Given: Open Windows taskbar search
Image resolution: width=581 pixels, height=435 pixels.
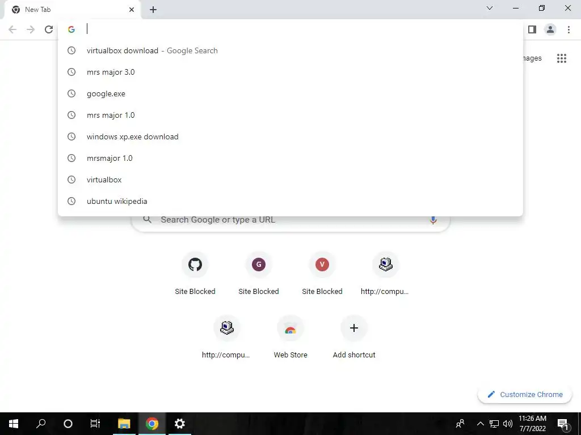Looking at the screenshot, I should coord(41,424).
